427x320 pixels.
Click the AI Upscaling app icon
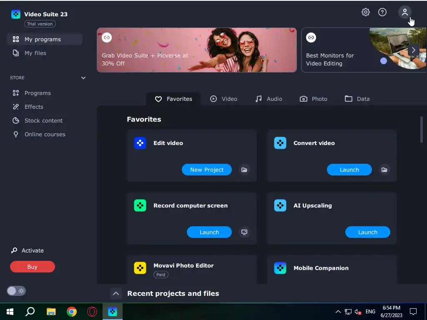280,205
